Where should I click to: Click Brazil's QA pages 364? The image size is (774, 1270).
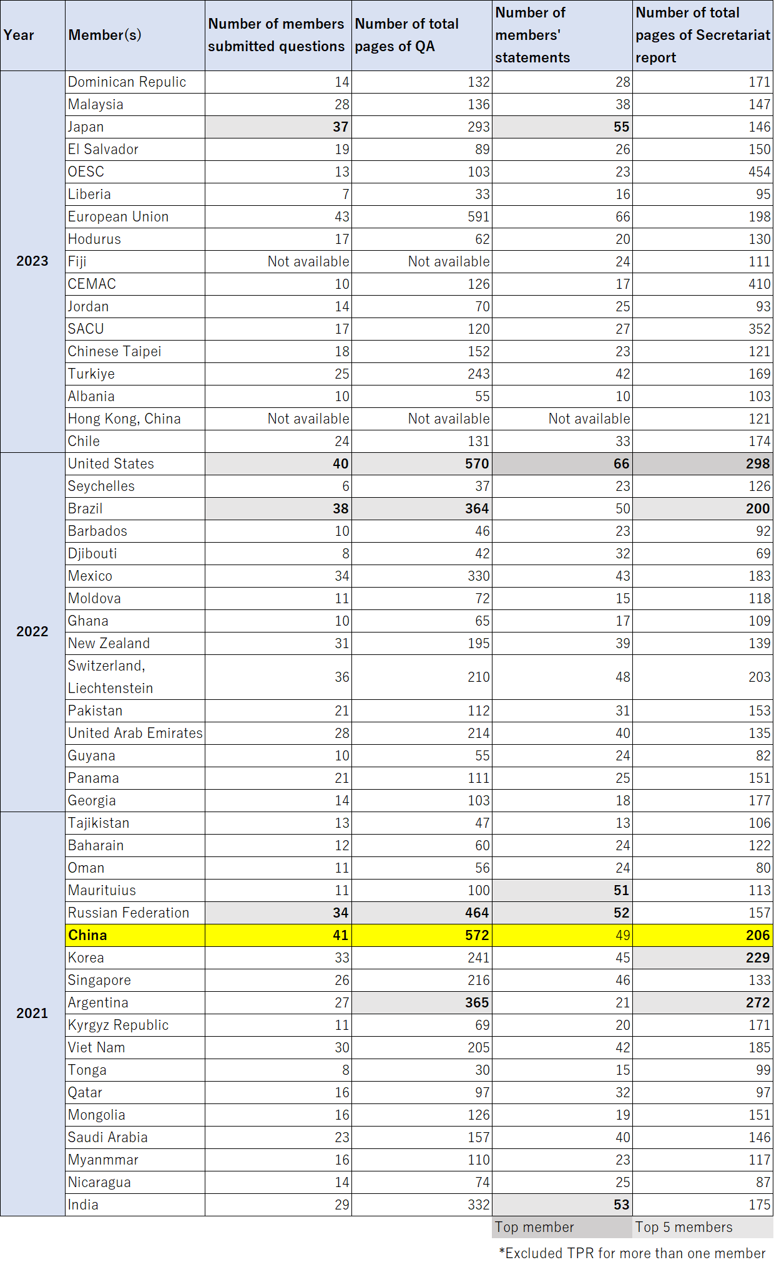[422, 509]
